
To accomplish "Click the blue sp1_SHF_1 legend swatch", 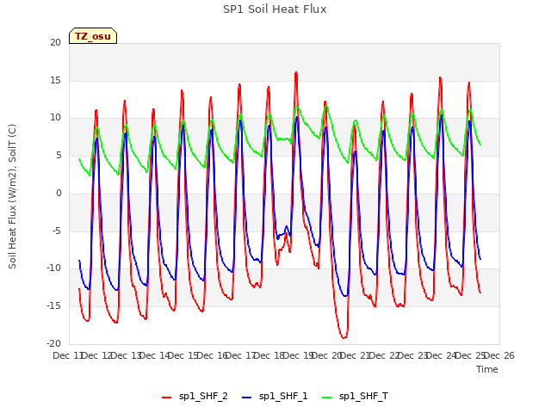I will tap(247, 398).
